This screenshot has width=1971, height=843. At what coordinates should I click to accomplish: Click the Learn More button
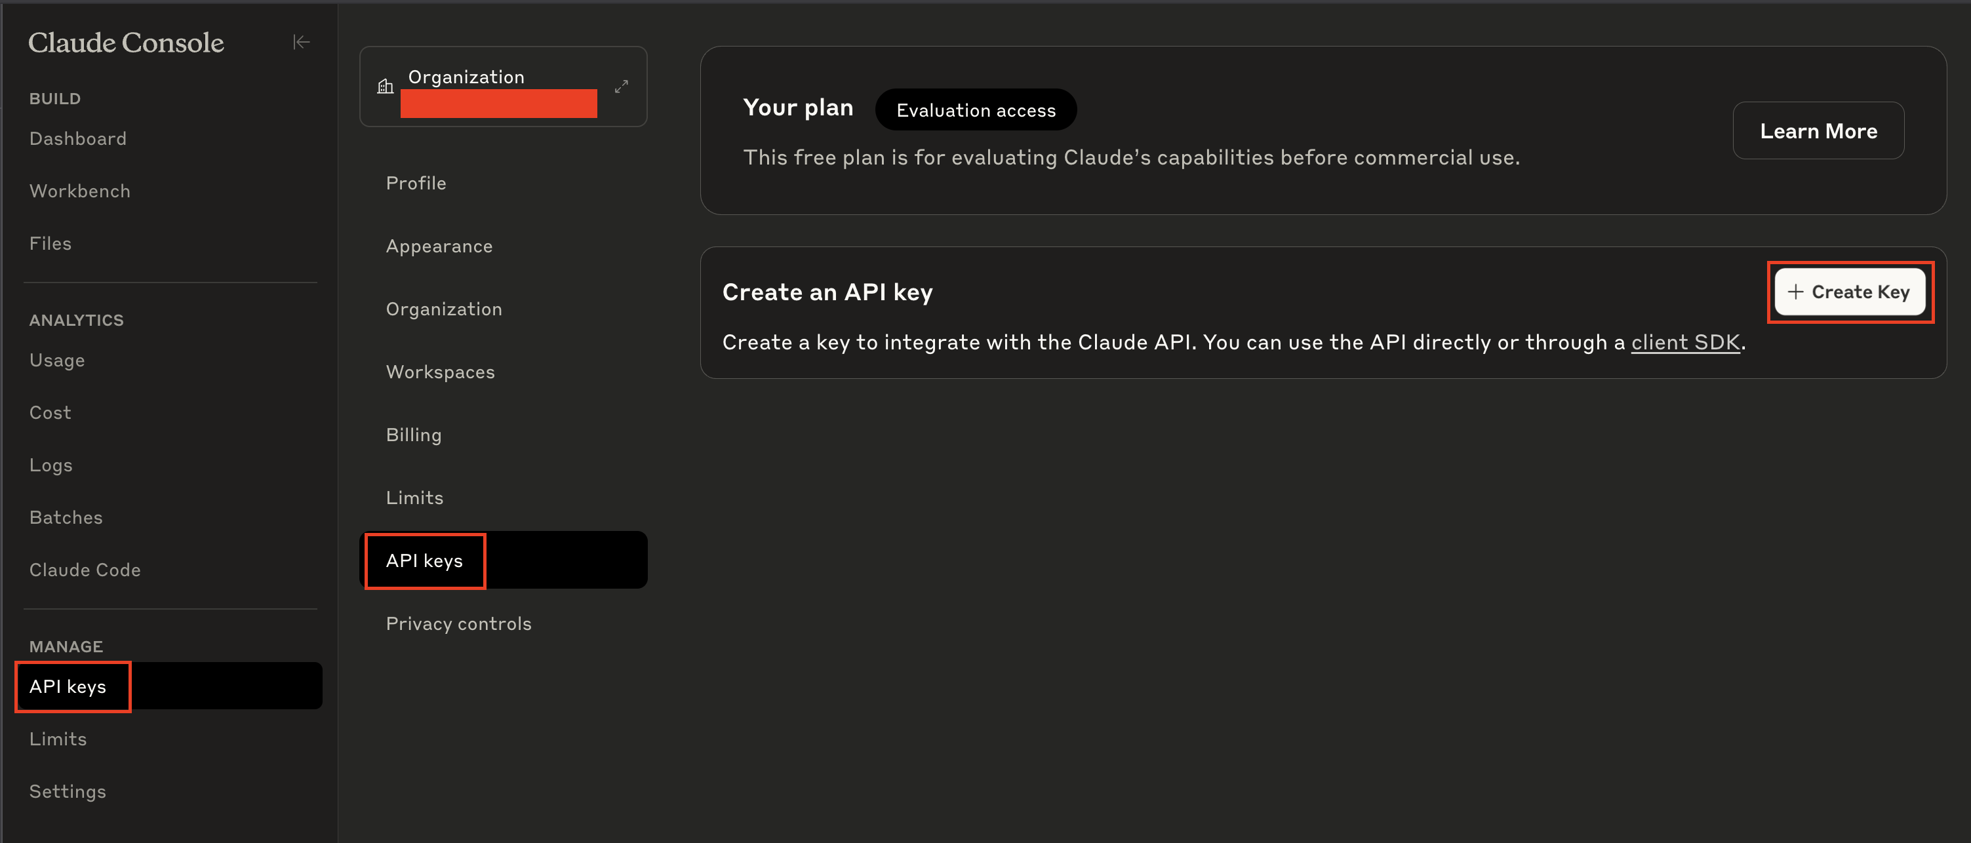point(1818,131)
